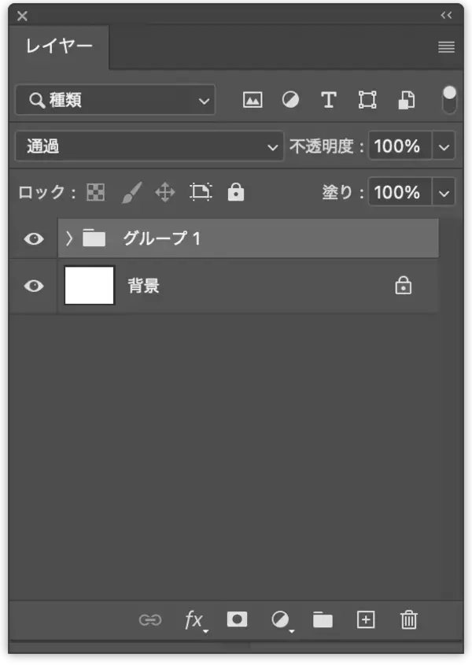Open the 不透明度 opacity dropdown
Screen dimensions: 472x665
tap(443, 146)
